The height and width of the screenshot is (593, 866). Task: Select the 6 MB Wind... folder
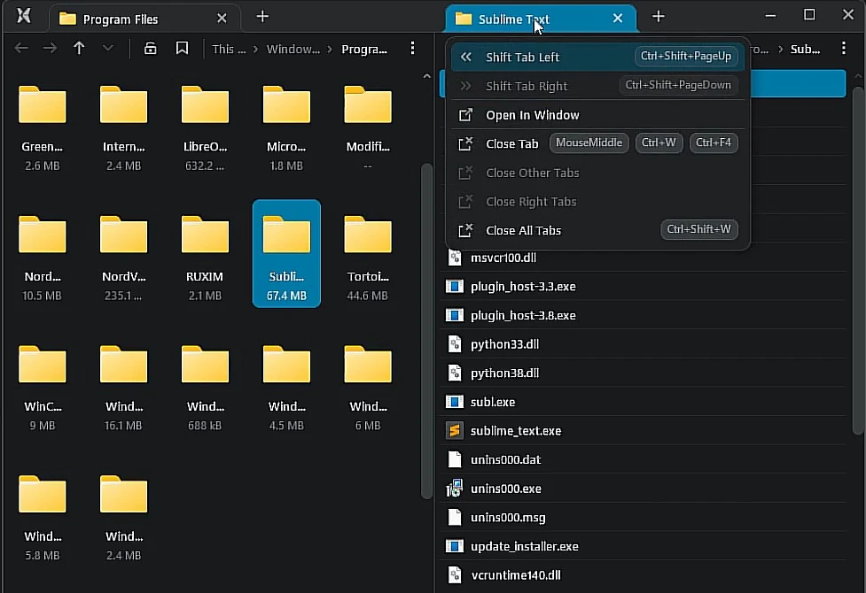[x=368, y=384]
